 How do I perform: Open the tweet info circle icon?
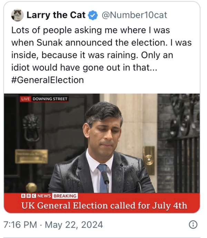point(193,225)
